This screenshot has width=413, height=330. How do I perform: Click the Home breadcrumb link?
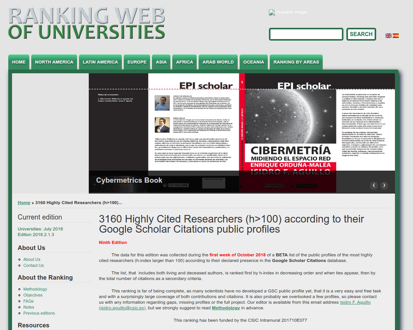[24, 203]
